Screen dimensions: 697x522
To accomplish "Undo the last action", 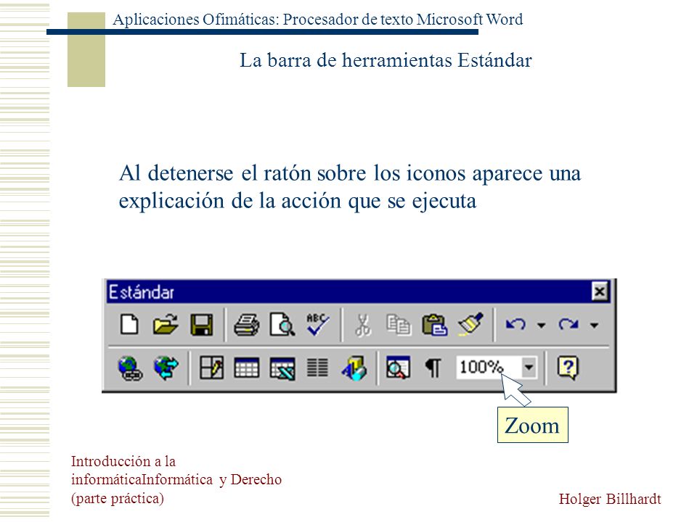I will pyautogui.click(x=515, y=325).
